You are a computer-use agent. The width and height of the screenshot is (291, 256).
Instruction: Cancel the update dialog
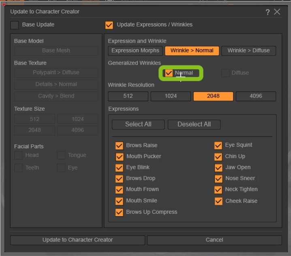[x=214, y=240]
